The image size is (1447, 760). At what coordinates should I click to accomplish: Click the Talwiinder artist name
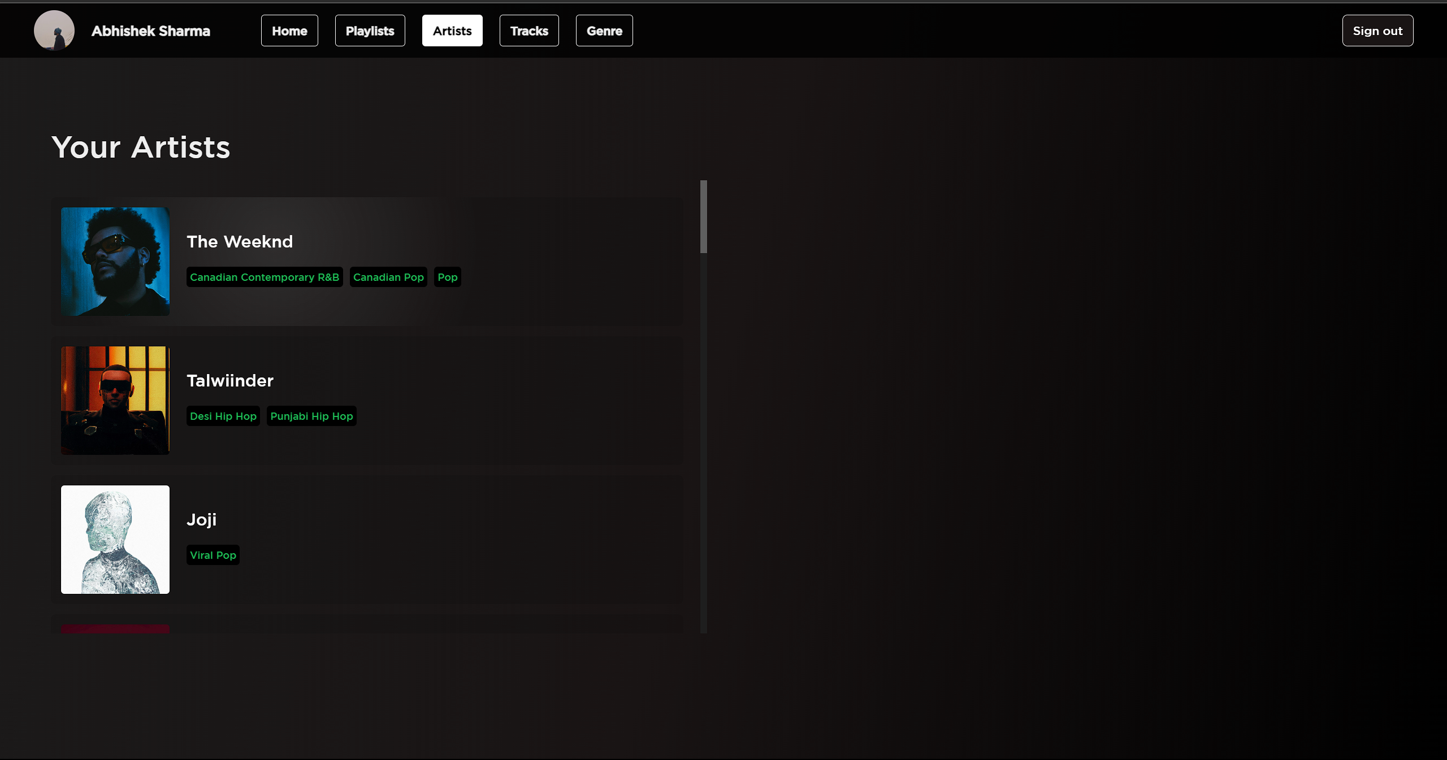pyautogui.click(x=230, y=381)
